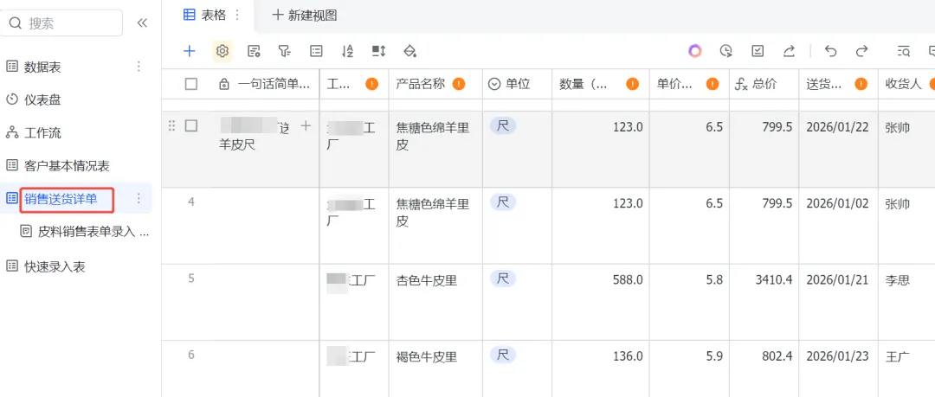
Task: Tick the select-all checkbox in header
Action: 191,84
